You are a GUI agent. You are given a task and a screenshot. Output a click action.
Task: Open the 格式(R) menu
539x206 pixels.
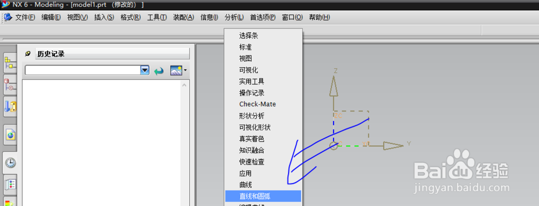(x=130, y=17)
